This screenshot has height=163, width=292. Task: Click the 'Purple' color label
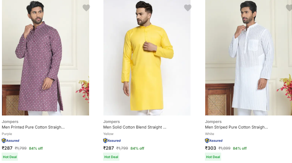click(7, 134)
